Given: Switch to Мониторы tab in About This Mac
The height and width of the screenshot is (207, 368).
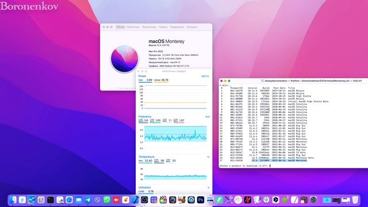Looking at the screenshot, I should tap(133, 27).
